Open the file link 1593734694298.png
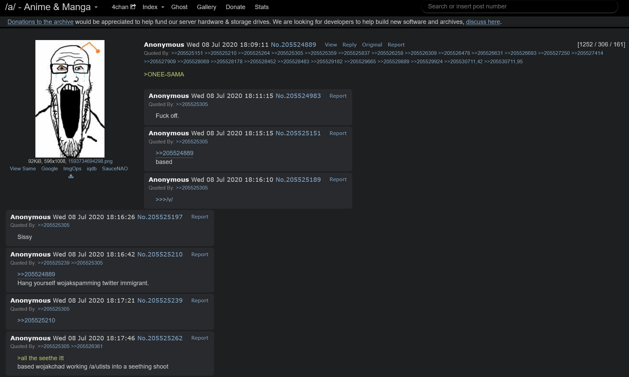 tap(90, 161)
